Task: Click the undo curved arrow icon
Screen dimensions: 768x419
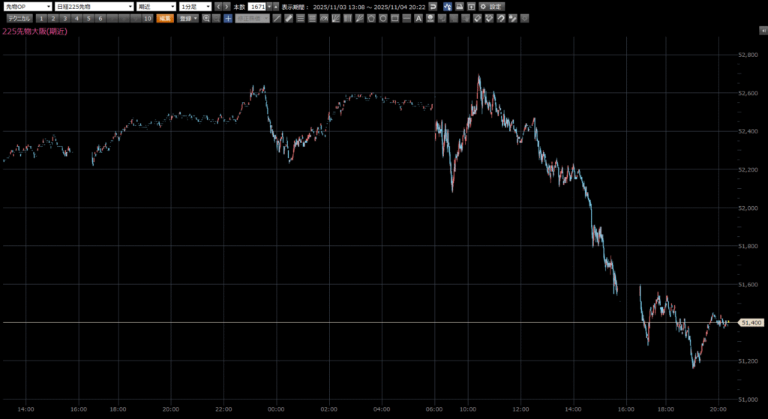Action: tap(432, 7)
